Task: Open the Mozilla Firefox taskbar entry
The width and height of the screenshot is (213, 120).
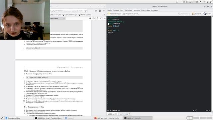Action: click(x=107, y=118)
